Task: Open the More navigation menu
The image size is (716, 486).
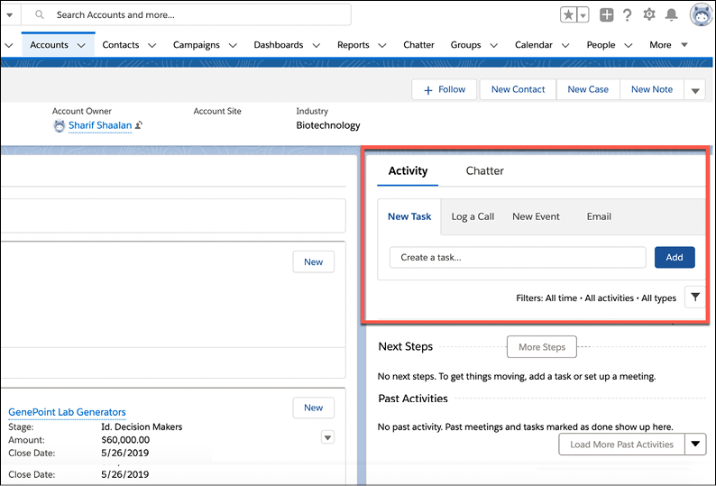Action: (668, 45)
